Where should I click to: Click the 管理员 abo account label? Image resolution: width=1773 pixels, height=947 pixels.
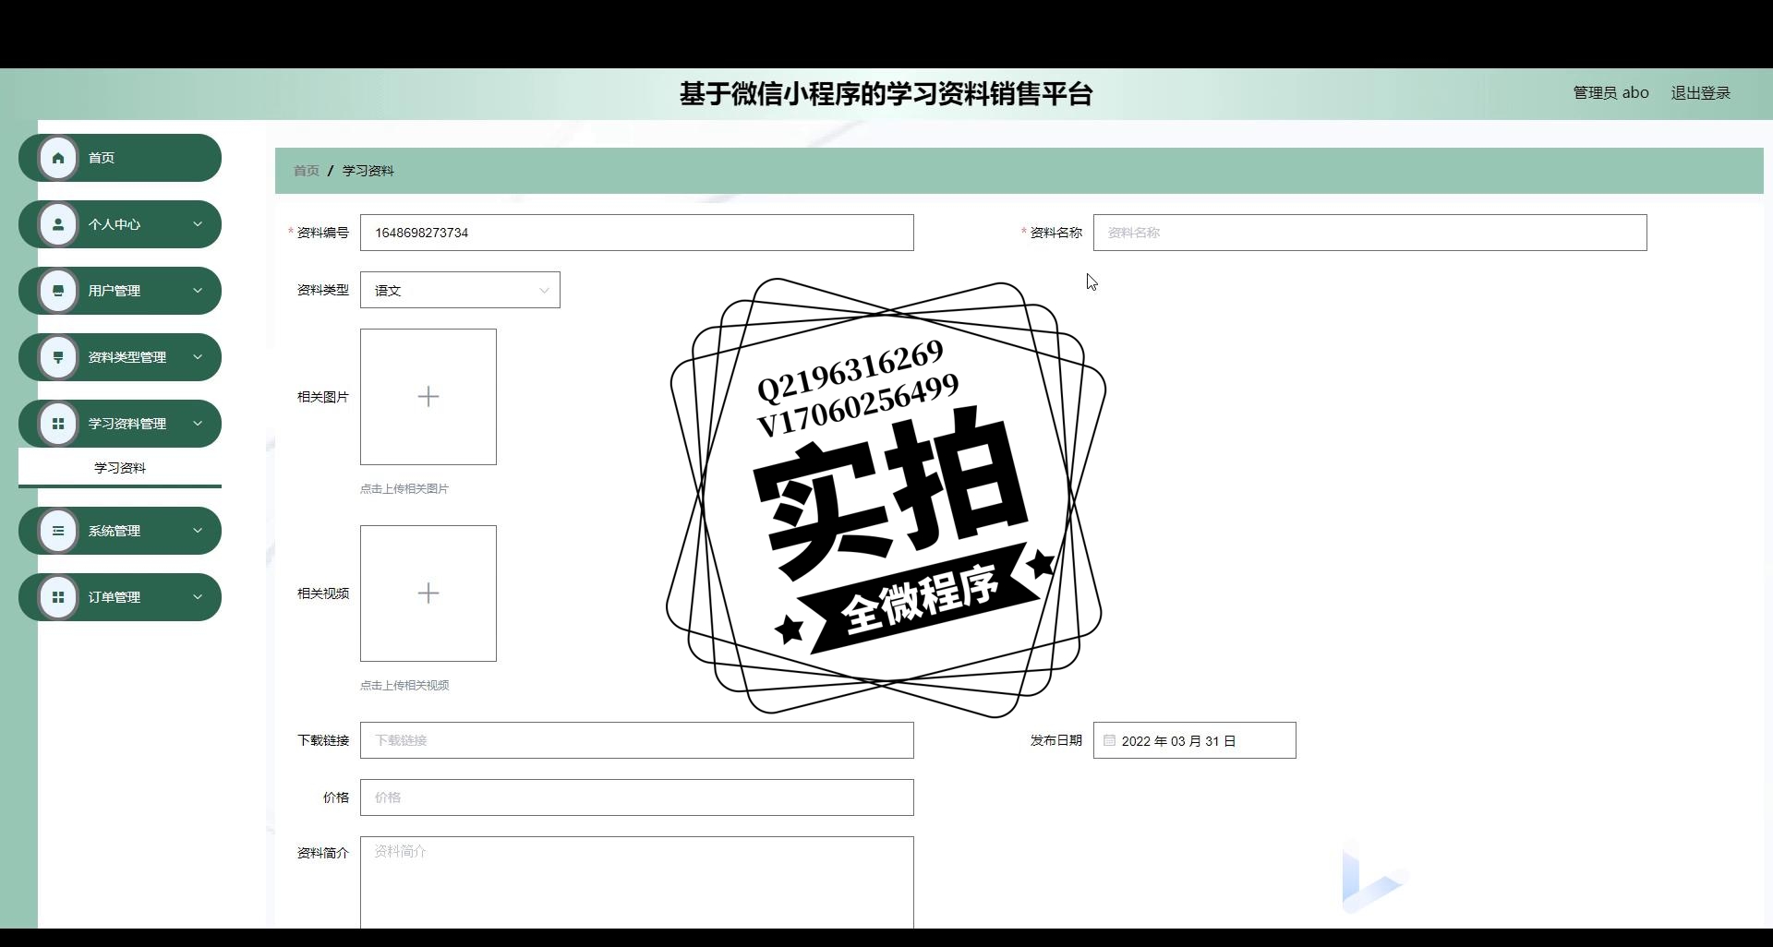pyautogui.click(x=1610, y=93)
